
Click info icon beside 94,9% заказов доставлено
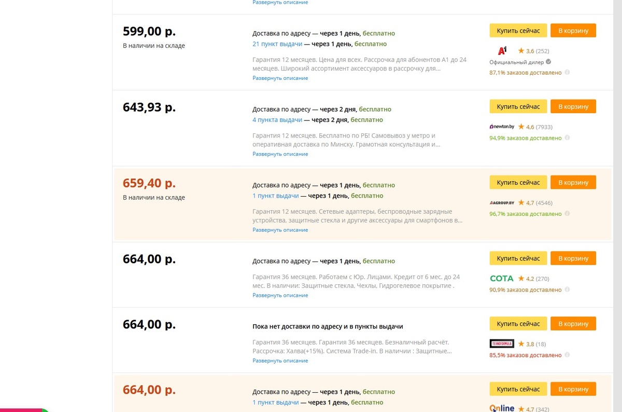567,138
